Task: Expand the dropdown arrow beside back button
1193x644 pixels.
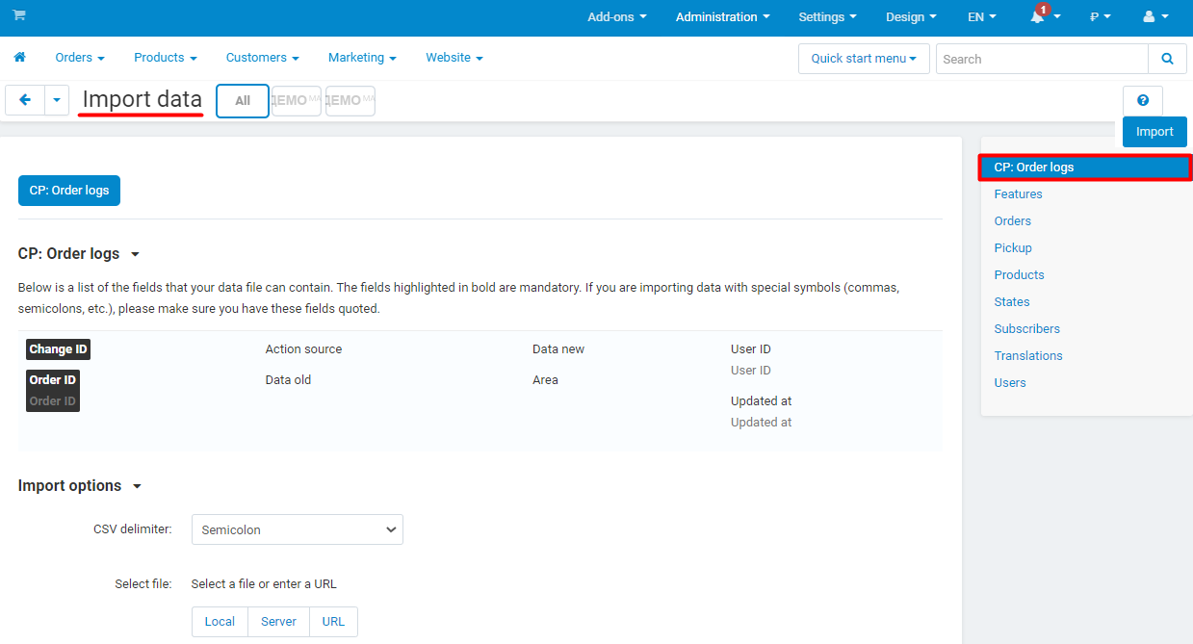Action: [x=57, y=100]
